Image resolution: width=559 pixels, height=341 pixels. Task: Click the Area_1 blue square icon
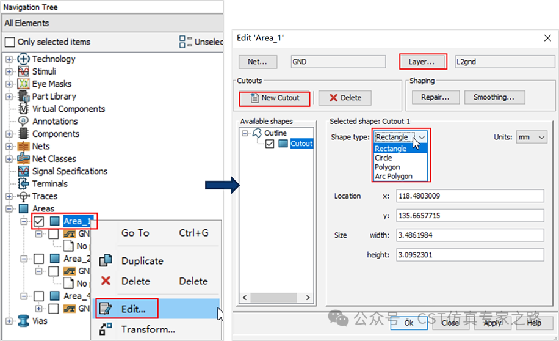pos(54,221)
